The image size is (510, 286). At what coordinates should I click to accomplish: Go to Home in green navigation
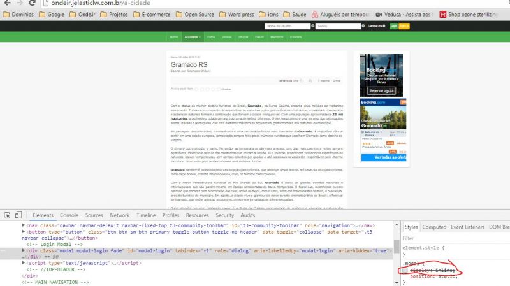click(174, 37)
